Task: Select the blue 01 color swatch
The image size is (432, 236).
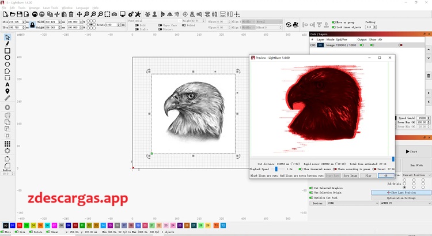Action: pos(13,226)
